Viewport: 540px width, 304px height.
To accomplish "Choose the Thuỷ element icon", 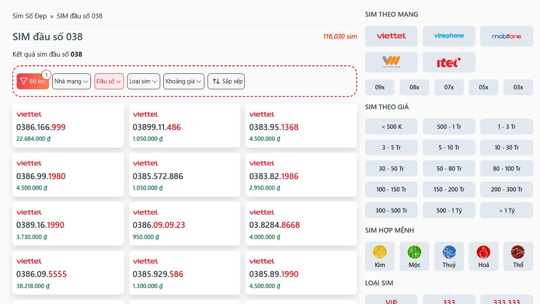I will pos(449,252).
